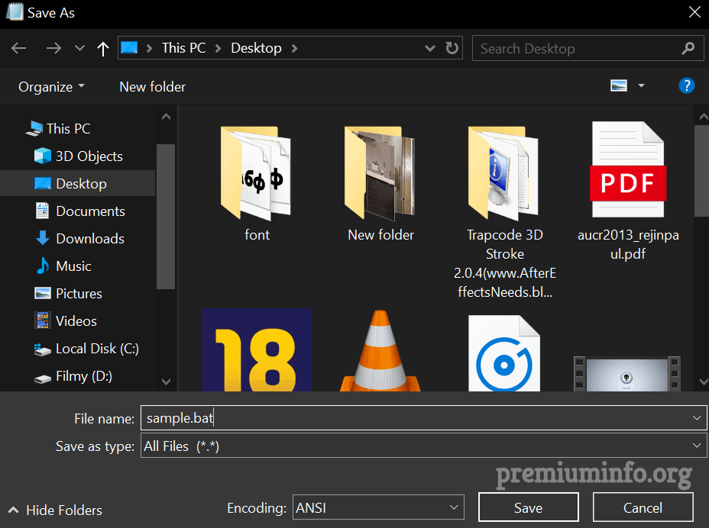Open the Encoding ANSI dropdown
This screenshot has width=709, height=528.
(378, 507)
